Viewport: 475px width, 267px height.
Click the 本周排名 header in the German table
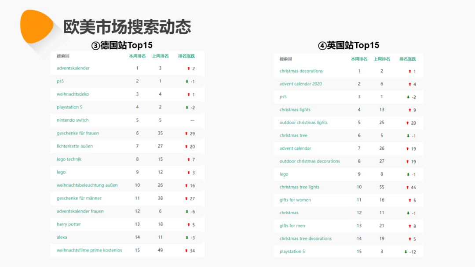click(x=137, y=56)
